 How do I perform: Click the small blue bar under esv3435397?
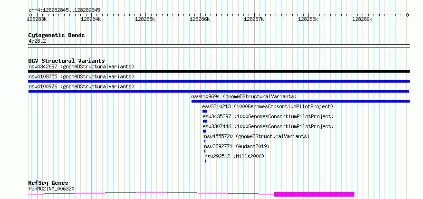coord(205,121)
